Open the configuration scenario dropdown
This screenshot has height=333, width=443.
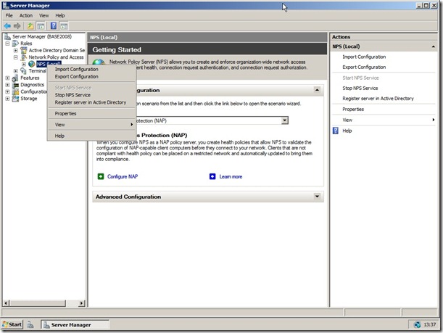pyautogui.click(x=285, y=120)
